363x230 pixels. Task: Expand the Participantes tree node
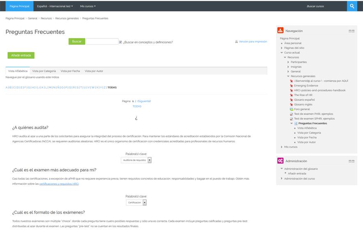[x=288, y=62]
